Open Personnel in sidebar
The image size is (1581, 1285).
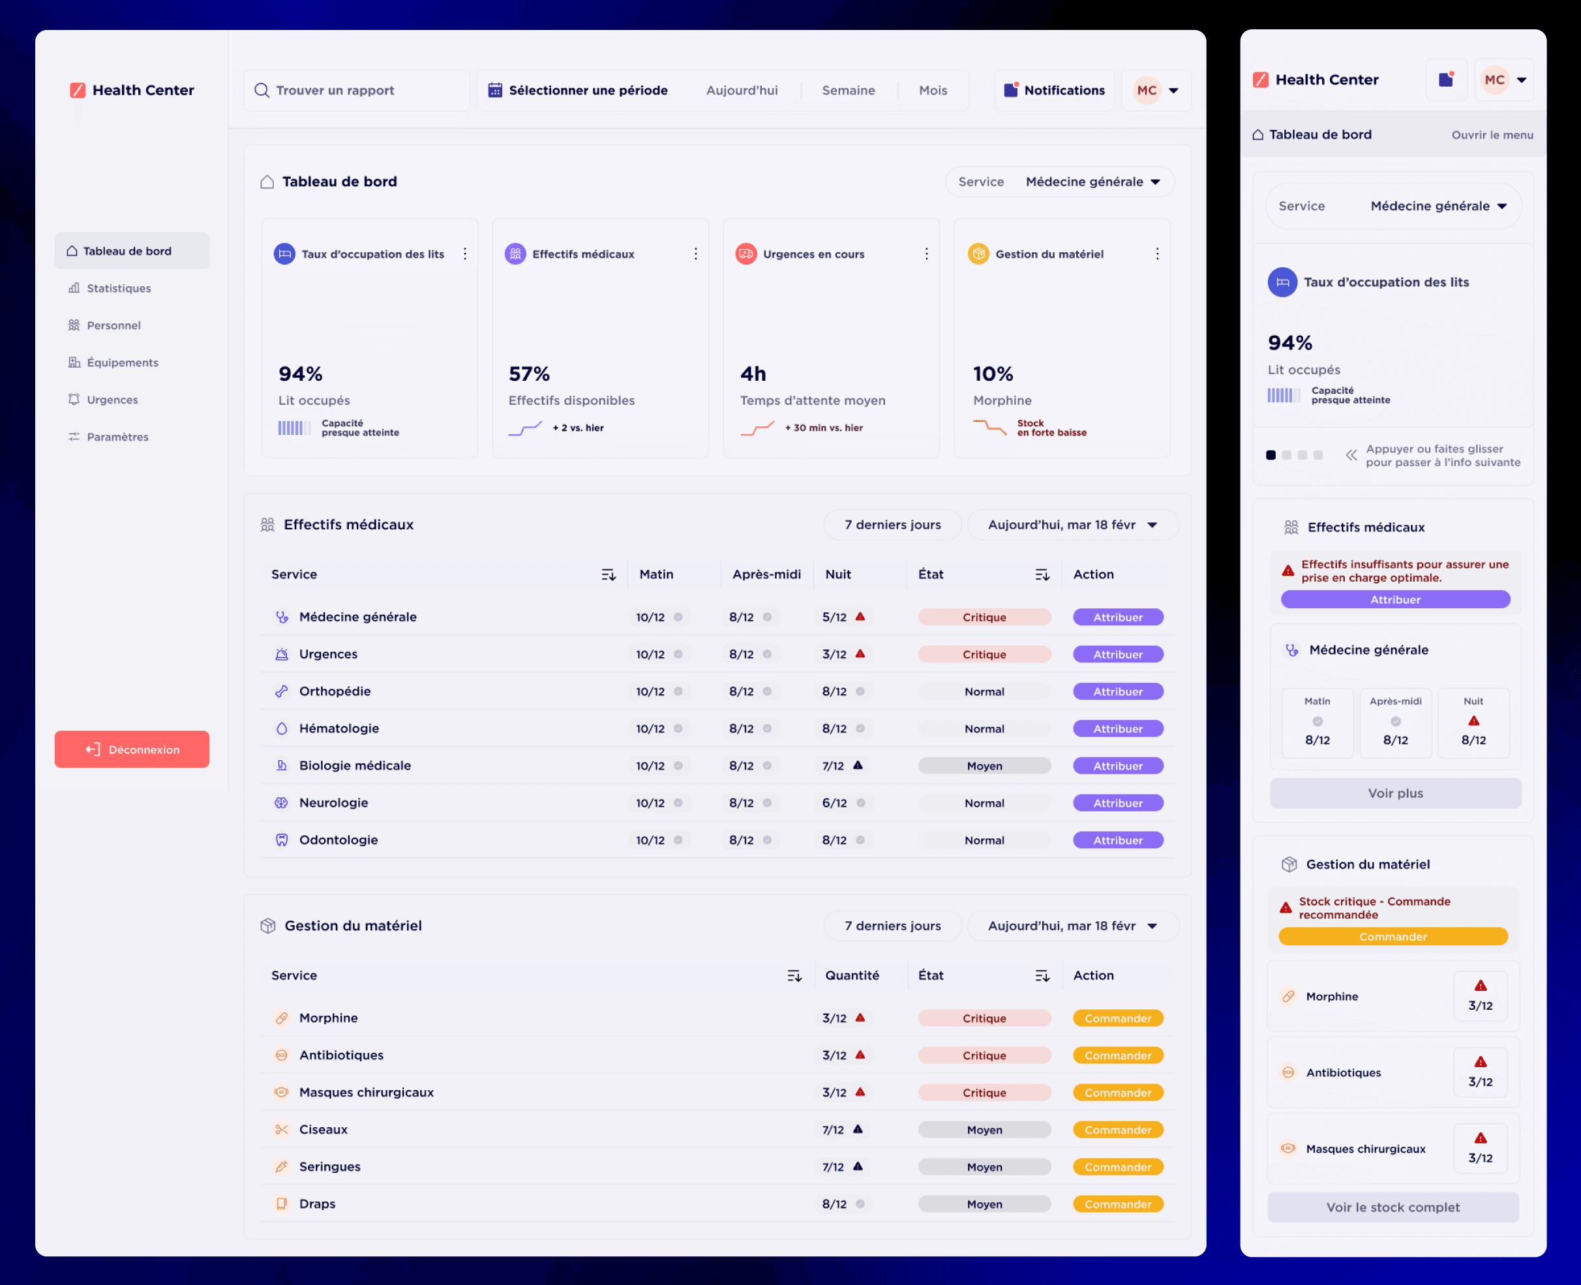[x=104, y=325]
